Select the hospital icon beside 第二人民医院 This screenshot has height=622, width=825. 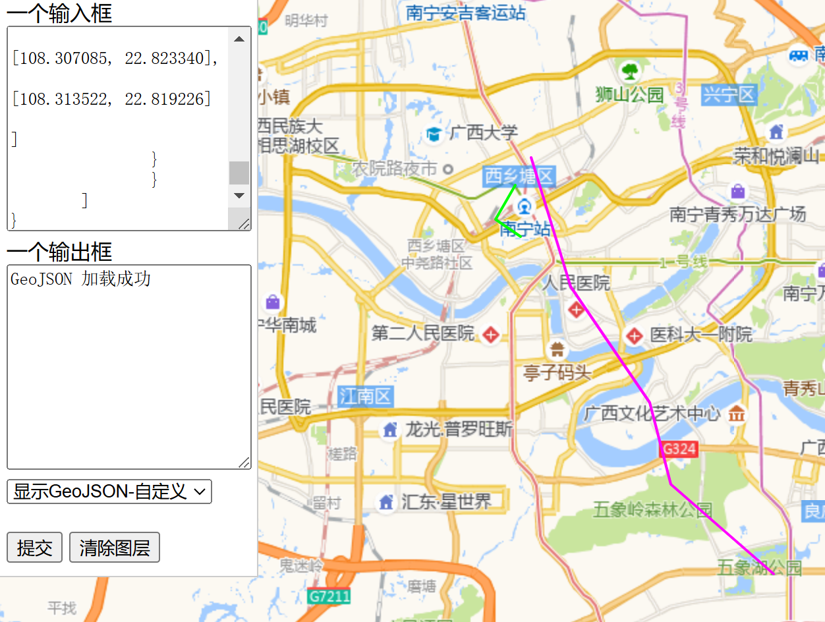tap(490, 335)
